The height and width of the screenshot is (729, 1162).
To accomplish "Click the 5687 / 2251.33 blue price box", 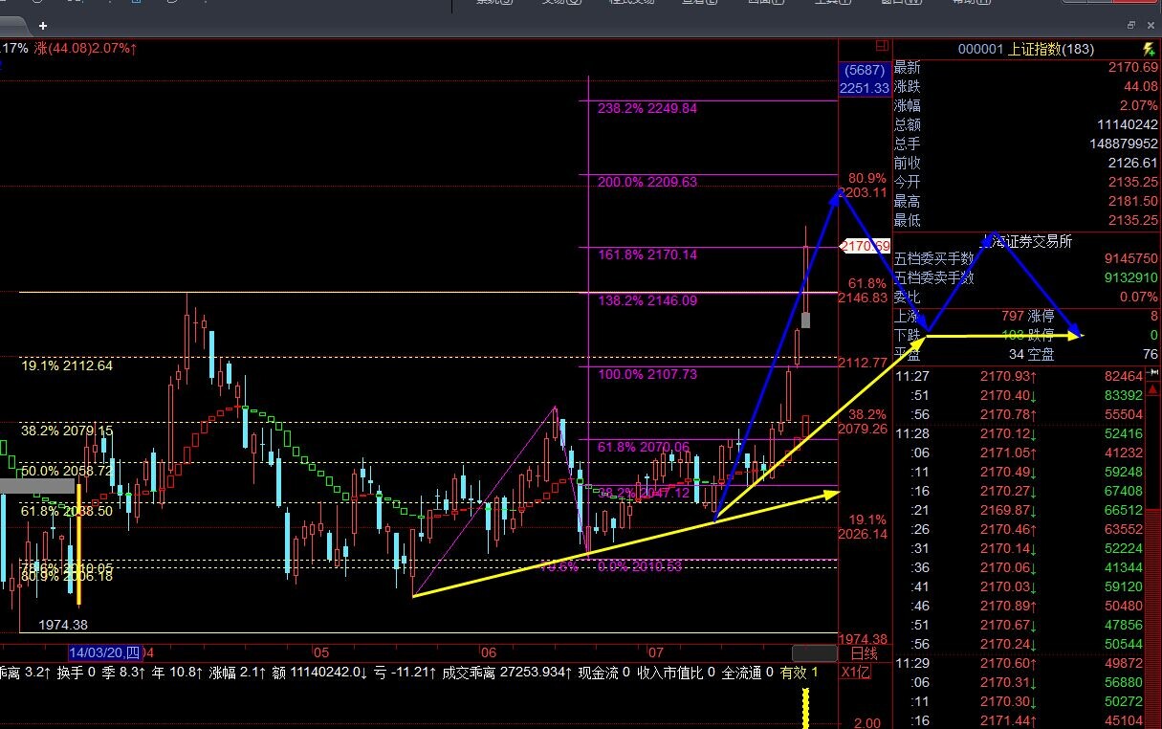I will pyautogui.click(x=865, y=79).
